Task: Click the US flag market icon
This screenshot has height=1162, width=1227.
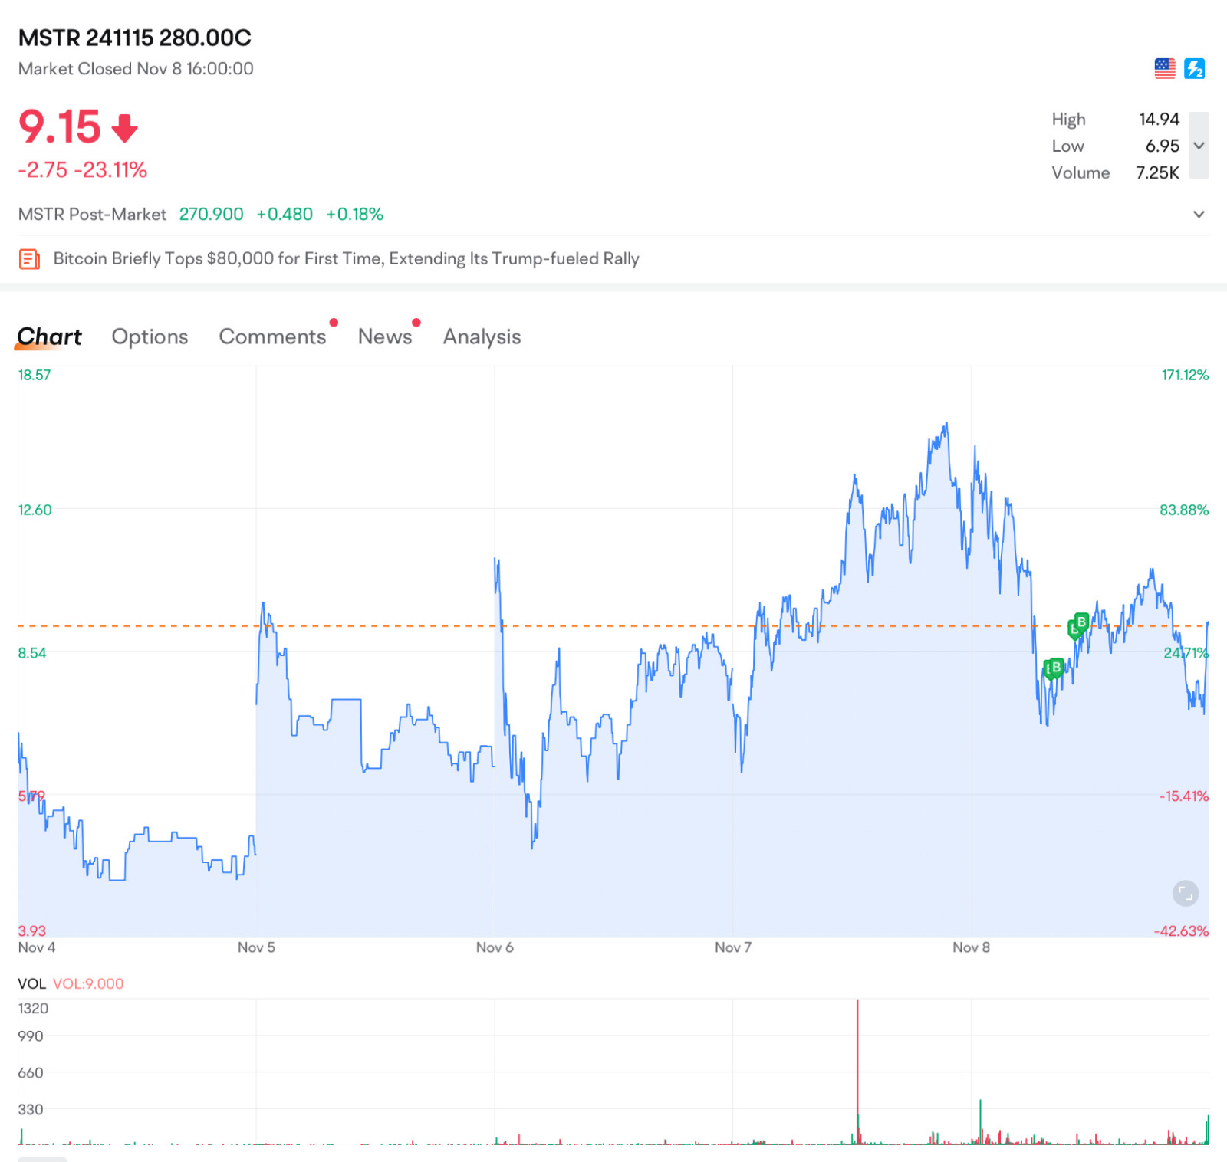Action: [x=1165, y=69]
